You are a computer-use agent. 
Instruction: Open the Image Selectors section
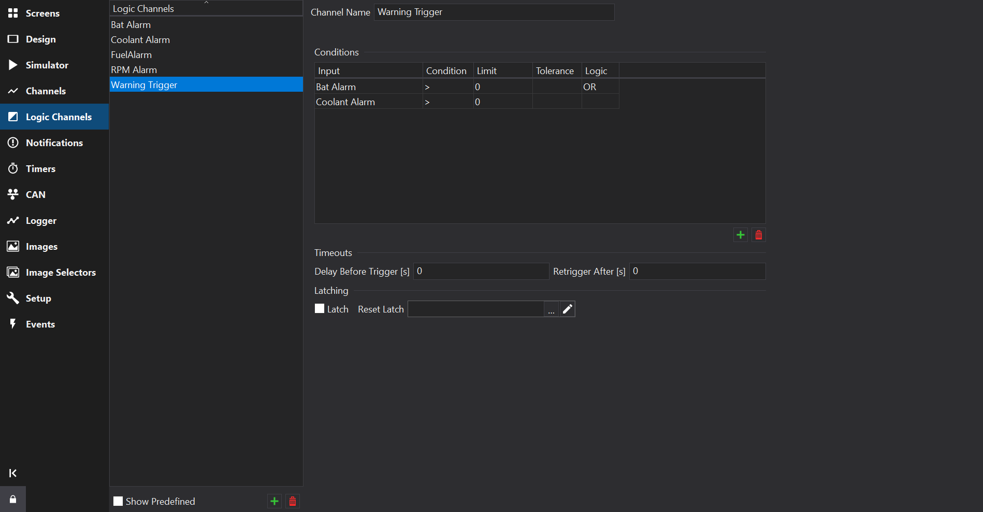coord(61,273)
